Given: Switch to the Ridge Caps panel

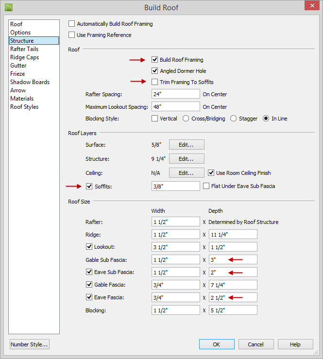Looking at the screenshot, I should tap(24, 57).
